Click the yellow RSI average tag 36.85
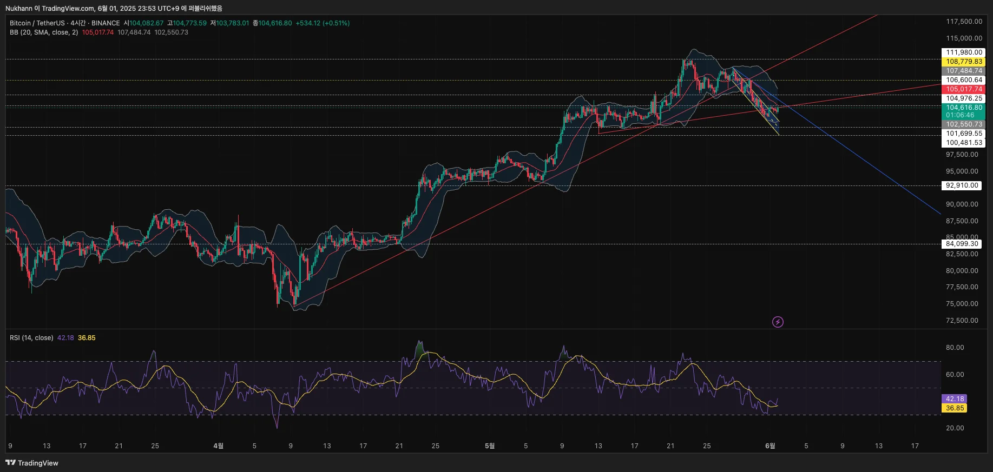 [x=955, y=408]
